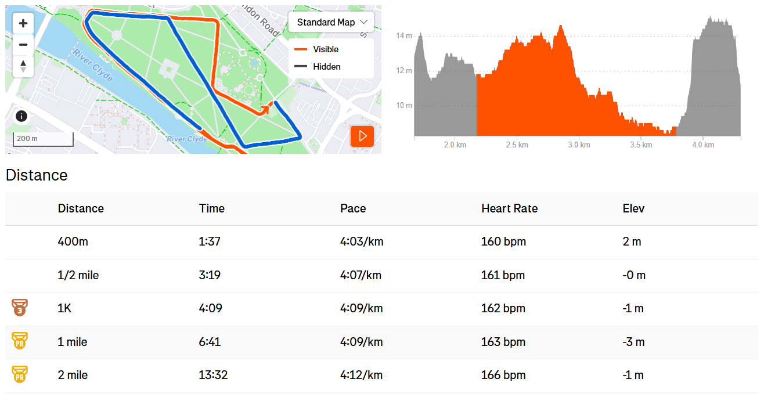
Task: Click the 2 mile PR medal icon
Action: [x=20, y=375]
